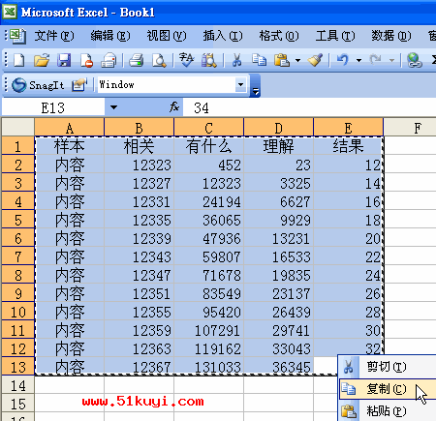Open the 文件(F) menu

coord(54,36)
